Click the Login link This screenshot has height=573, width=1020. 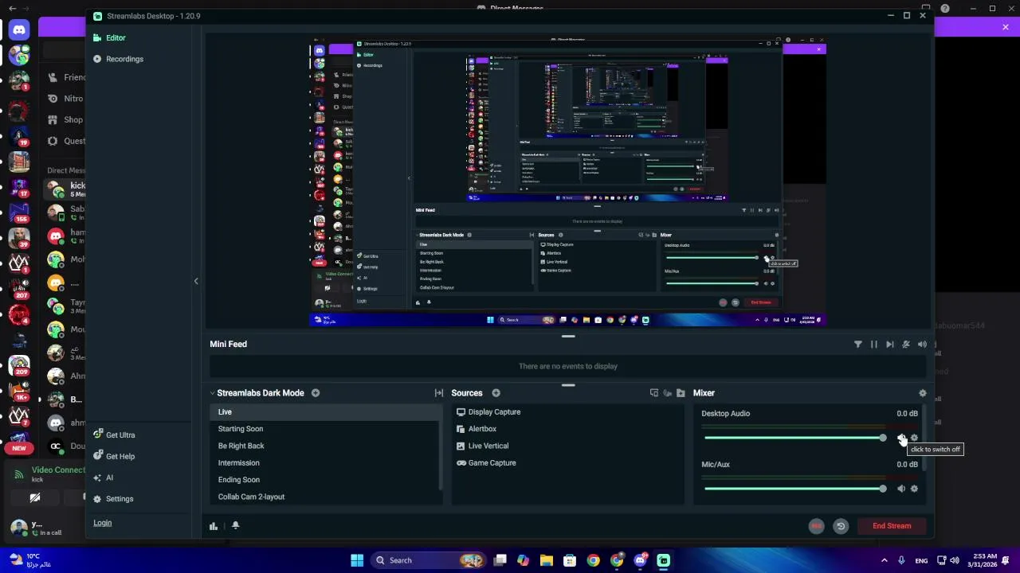click(102, 523)
